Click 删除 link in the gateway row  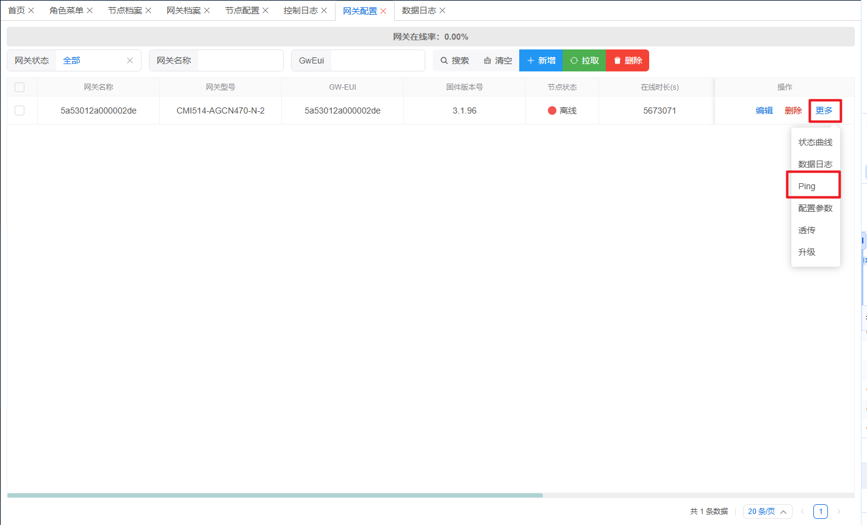click(793, 110)
